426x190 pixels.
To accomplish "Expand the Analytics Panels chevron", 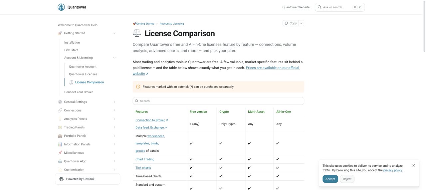I will click(x=114, y=119).
